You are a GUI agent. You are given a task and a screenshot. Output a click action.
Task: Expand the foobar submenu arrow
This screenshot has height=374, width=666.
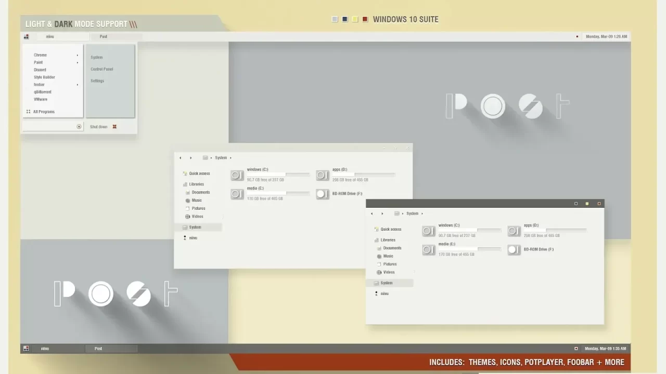tap(78, 85)
